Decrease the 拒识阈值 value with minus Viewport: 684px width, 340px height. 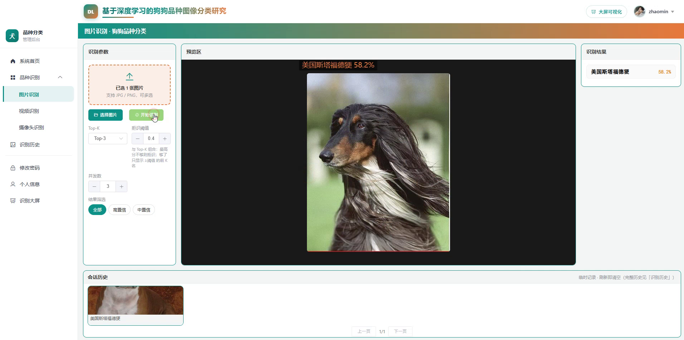tap(137, 139)
